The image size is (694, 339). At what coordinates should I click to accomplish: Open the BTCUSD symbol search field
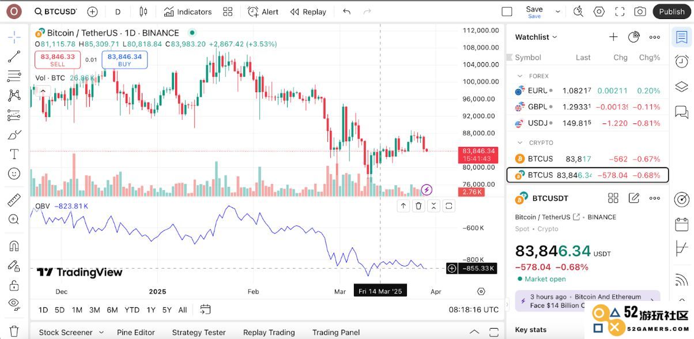click(x=55, y=12)
